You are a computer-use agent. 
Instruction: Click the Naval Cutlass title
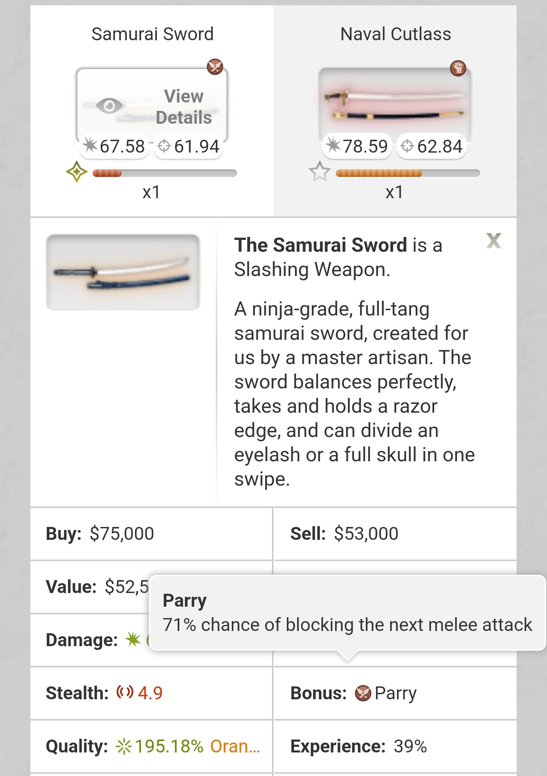point(395,34)
